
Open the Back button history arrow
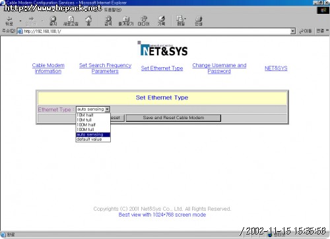pos(20,21)
